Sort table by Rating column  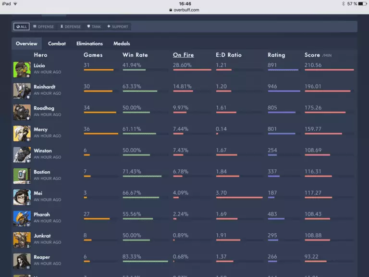(276, 55)
